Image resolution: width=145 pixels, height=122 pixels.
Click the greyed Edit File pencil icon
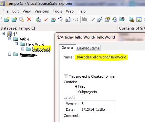tap(92, 20)
